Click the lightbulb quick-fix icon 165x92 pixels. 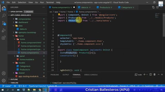pyautogui.click(x=59, y=14)
